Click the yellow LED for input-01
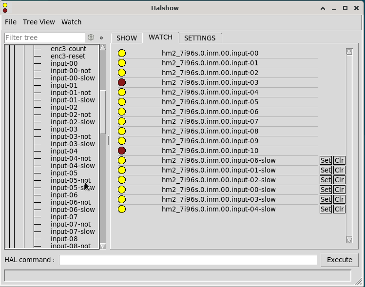The width and height of the screenshot is (365, 287). pyautogui.click(x=122, y=63)
